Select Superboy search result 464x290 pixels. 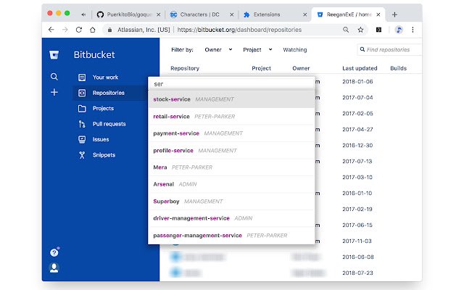[x=231, y=202]
